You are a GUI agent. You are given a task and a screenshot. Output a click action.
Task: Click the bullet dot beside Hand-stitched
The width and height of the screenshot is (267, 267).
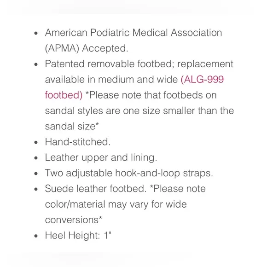(x=36, y=142)
